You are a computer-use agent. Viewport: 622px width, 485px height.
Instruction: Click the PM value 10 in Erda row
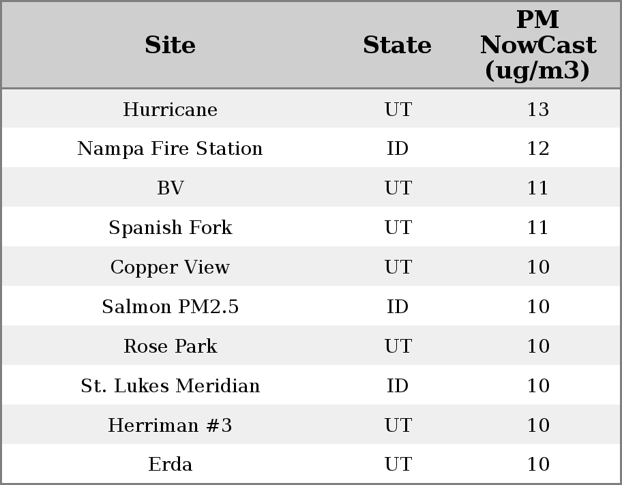[537, 465]
